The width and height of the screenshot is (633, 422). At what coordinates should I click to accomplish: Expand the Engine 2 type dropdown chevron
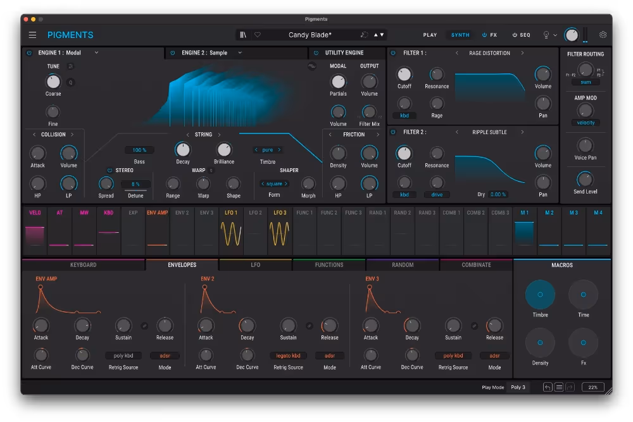tap(240, 53)
